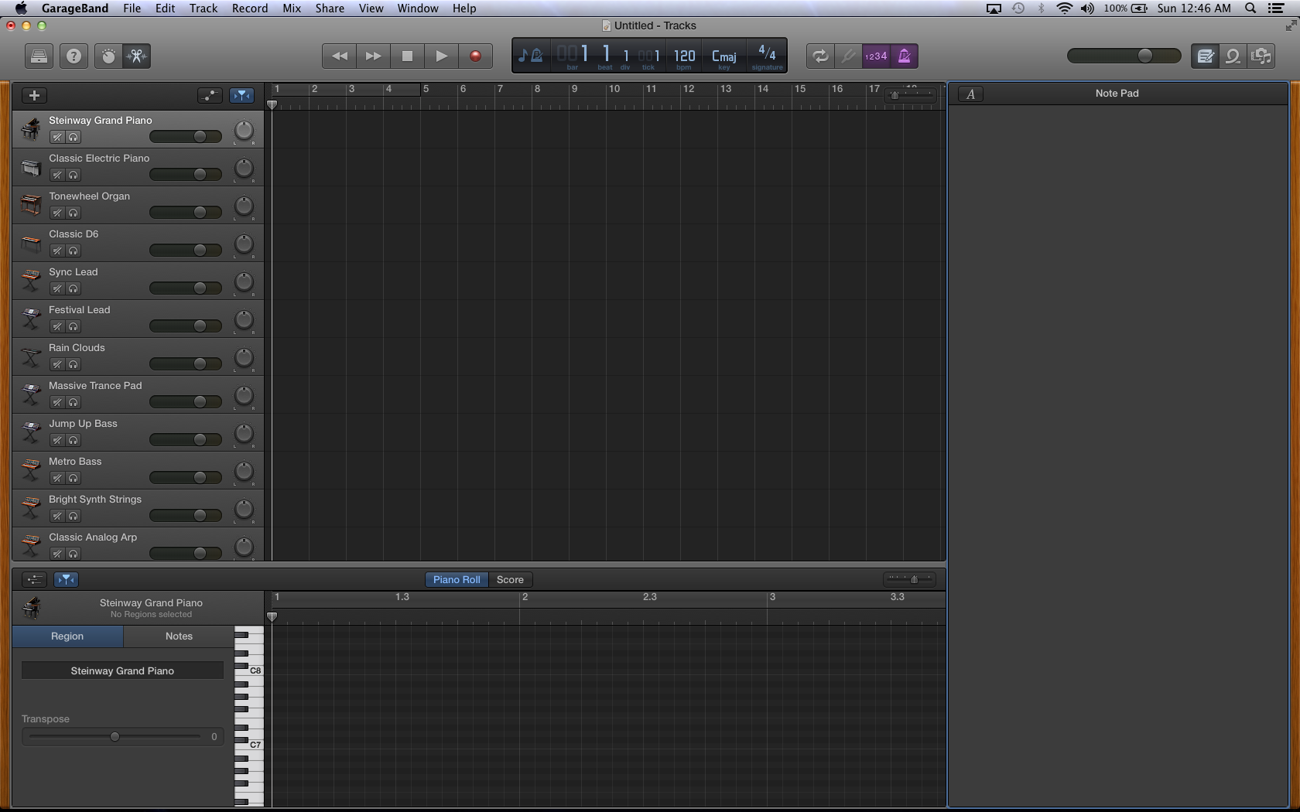The height and width of the screenshot is (812, 1300).
Task: Open Notification Center icon
Action: tap(1276, 9)
